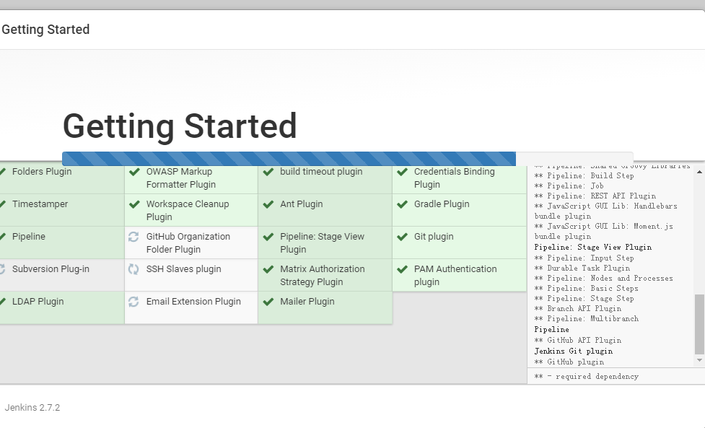Viewport: 705px width, 428px height.
Task: Click the required dependency legend text
Action: pos(587,376)
